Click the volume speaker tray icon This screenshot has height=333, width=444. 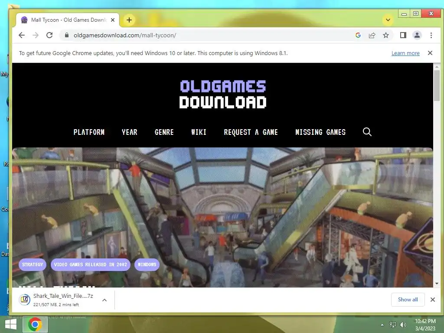coord(403,325)
